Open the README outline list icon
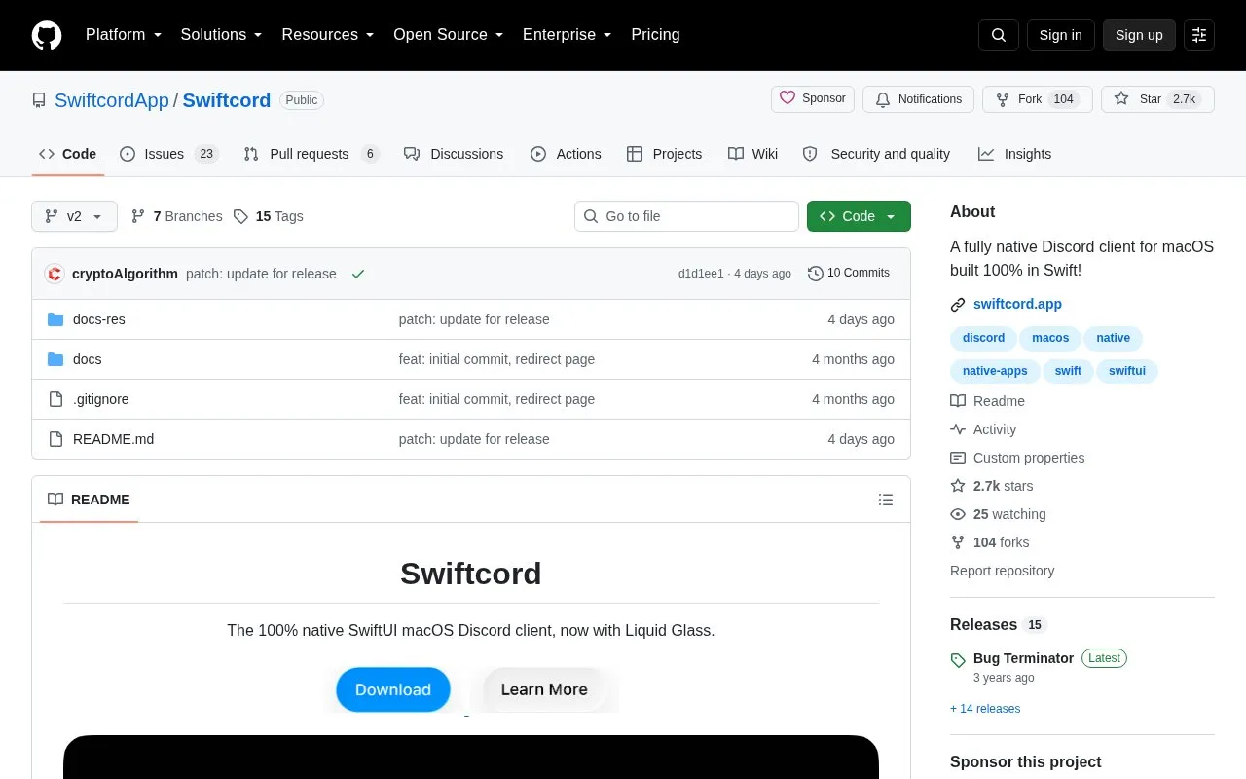This screenshot has height=779, width=1246. pos(886,500)
